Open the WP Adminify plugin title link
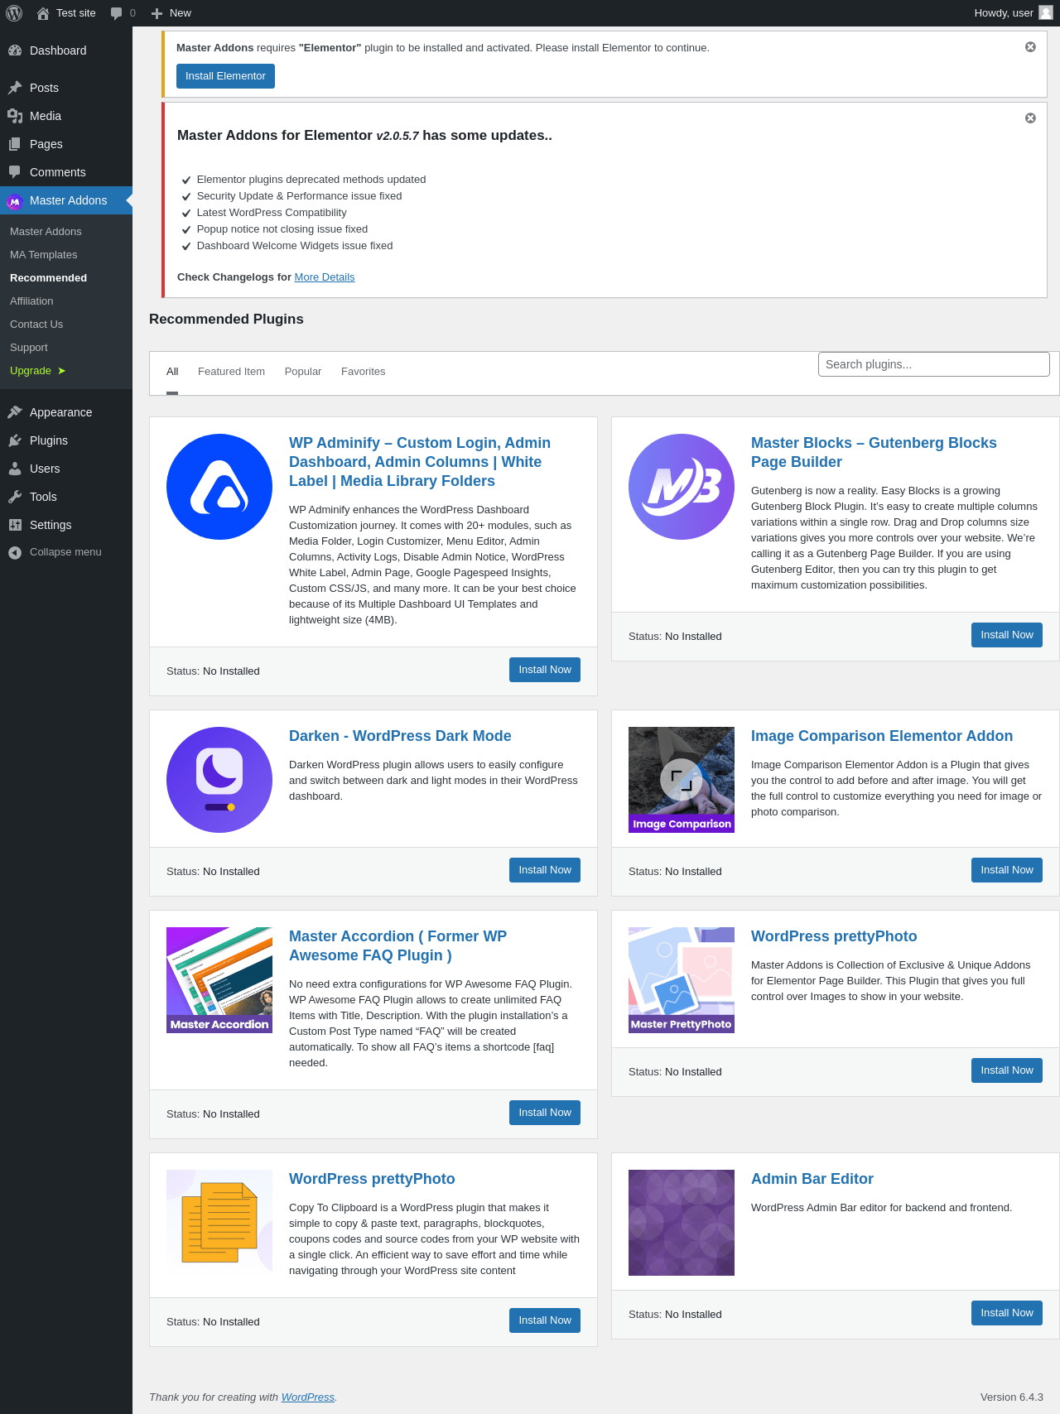The height and width of the screenshot is (1414, 1060). 420,462
